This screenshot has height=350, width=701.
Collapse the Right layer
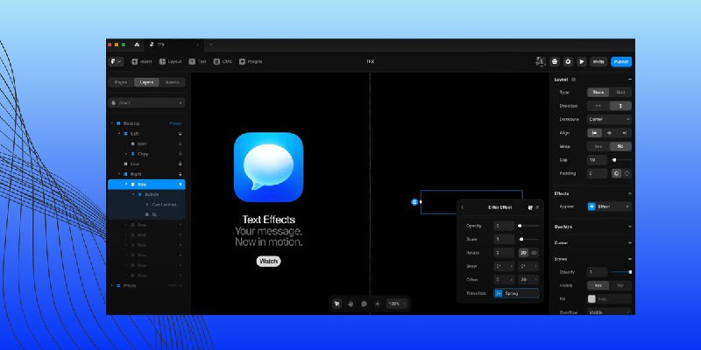point(119,174)
